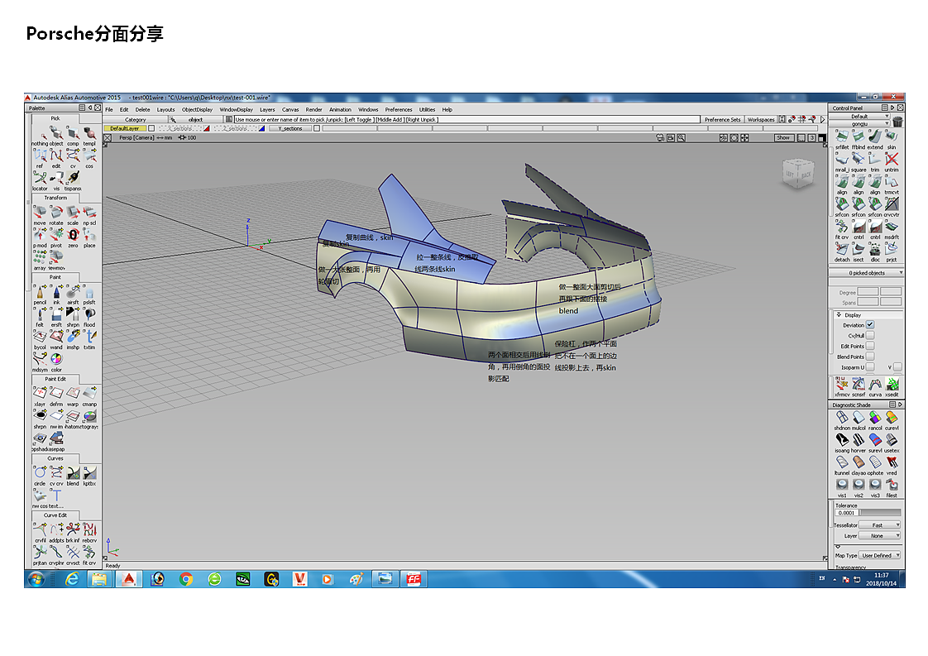The image size is (928, 656).
Task: Pick the pencil paint tool
Action: pyautogui.click(x=40, y=293)
